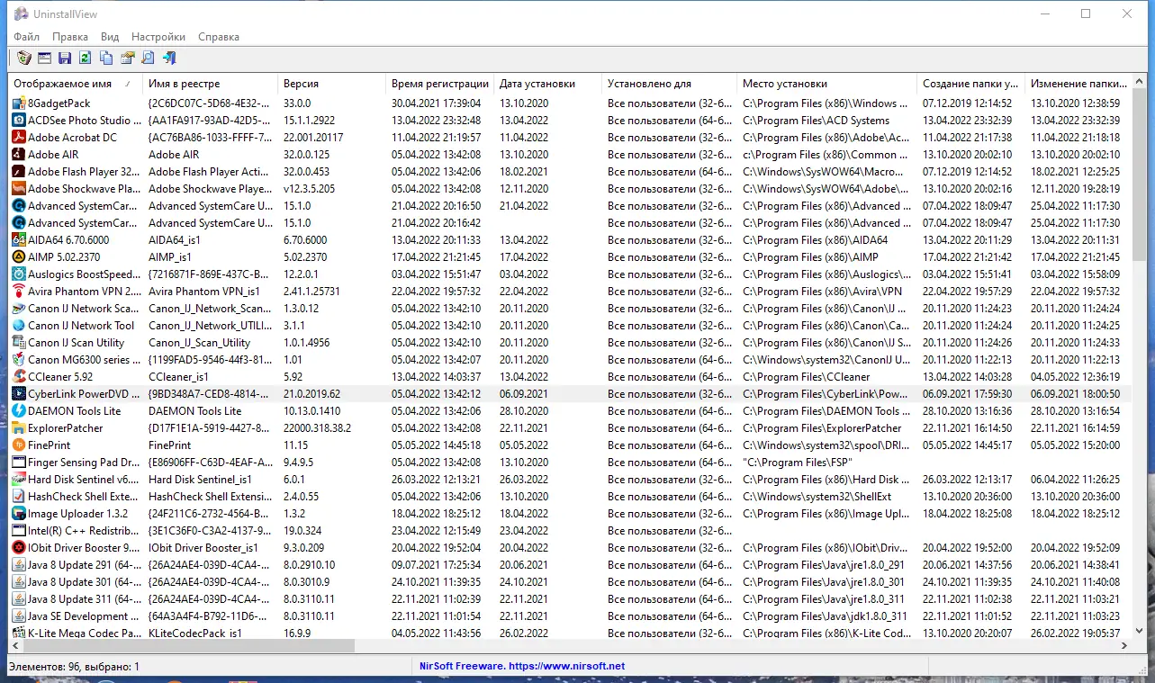Sort by the Имя в реестре column header
The height and width of the screenshot is (683, 1155).
(211, 84)
